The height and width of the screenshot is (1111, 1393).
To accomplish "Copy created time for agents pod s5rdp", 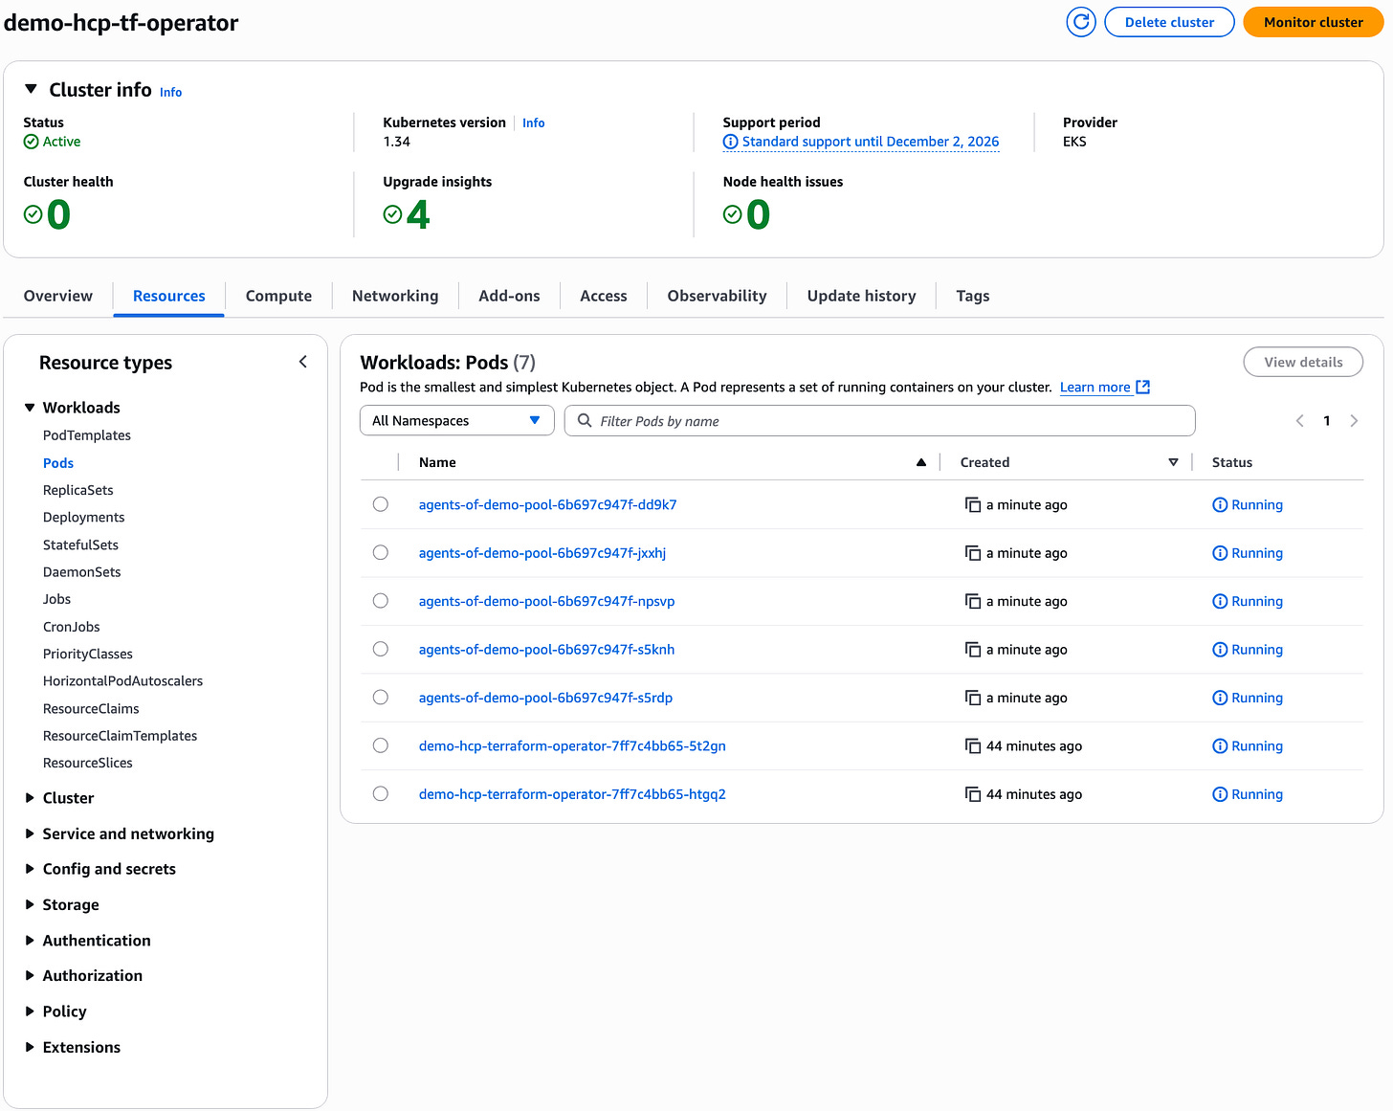I will tap(973, 698).
